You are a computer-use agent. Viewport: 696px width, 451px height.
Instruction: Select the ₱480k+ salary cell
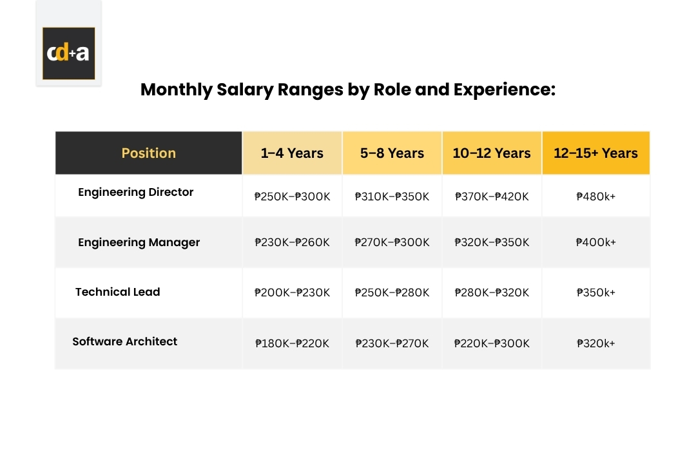click(x=595, y=197)
